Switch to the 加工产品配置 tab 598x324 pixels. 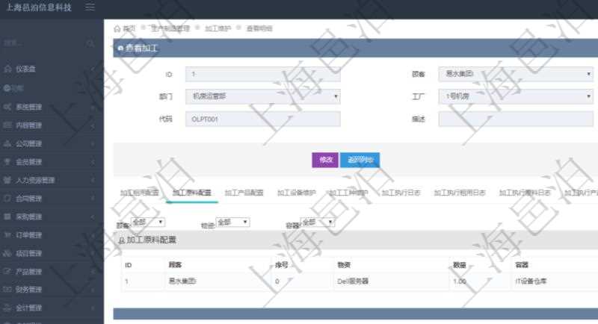[244, 193]
